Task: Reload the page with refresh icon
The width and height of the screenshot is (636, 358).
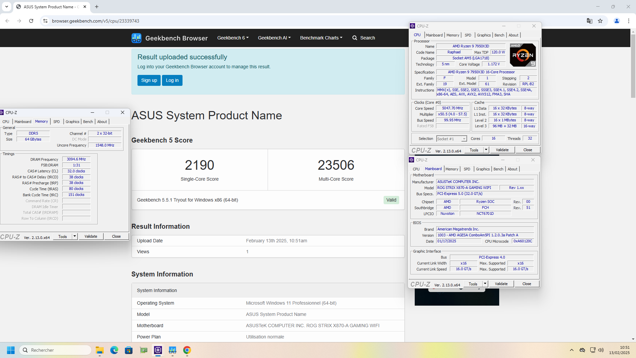Action: [x=31, y=21]
